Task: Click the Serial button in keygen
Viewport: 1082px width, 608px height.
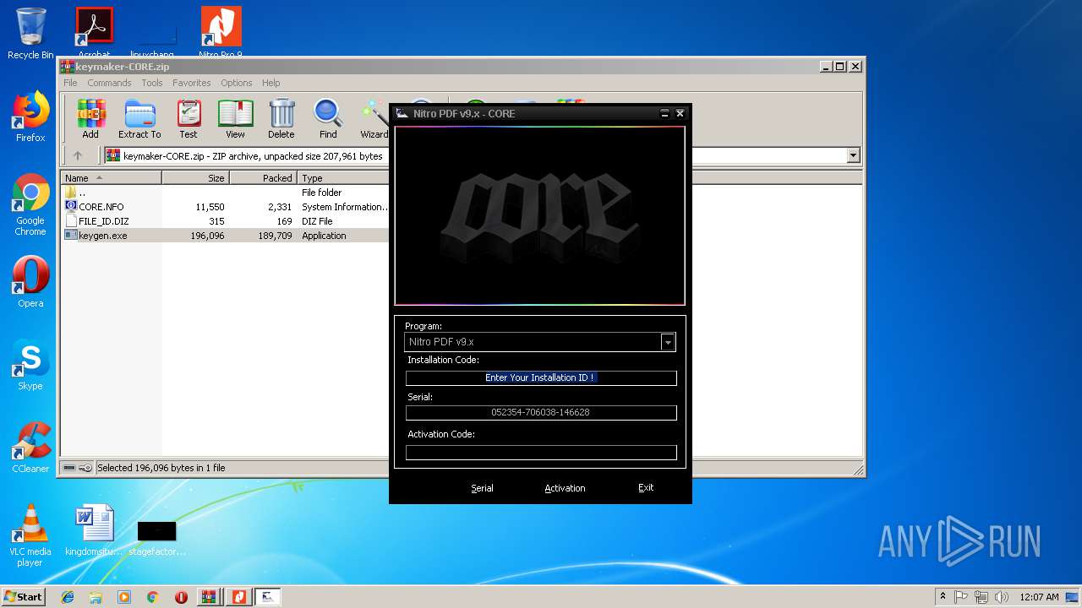Action: pos(482,488)
